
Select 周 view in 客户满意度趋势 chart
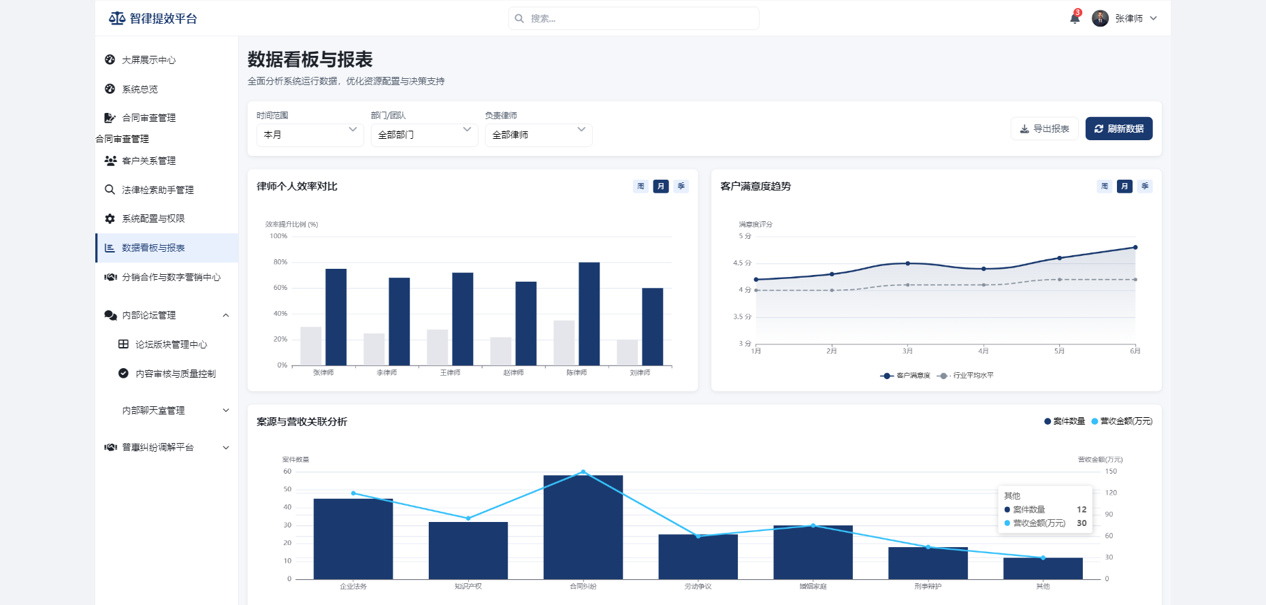(x=1105, y=186)
